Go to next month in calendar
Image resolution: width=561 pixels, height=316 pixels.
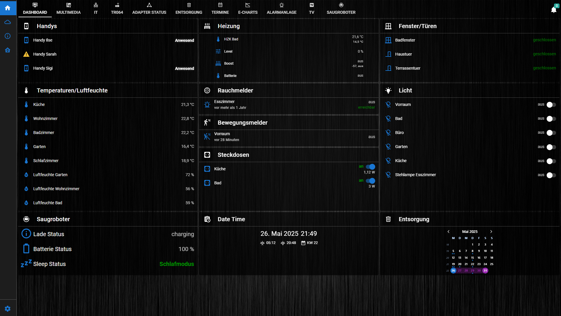point(491,231)
